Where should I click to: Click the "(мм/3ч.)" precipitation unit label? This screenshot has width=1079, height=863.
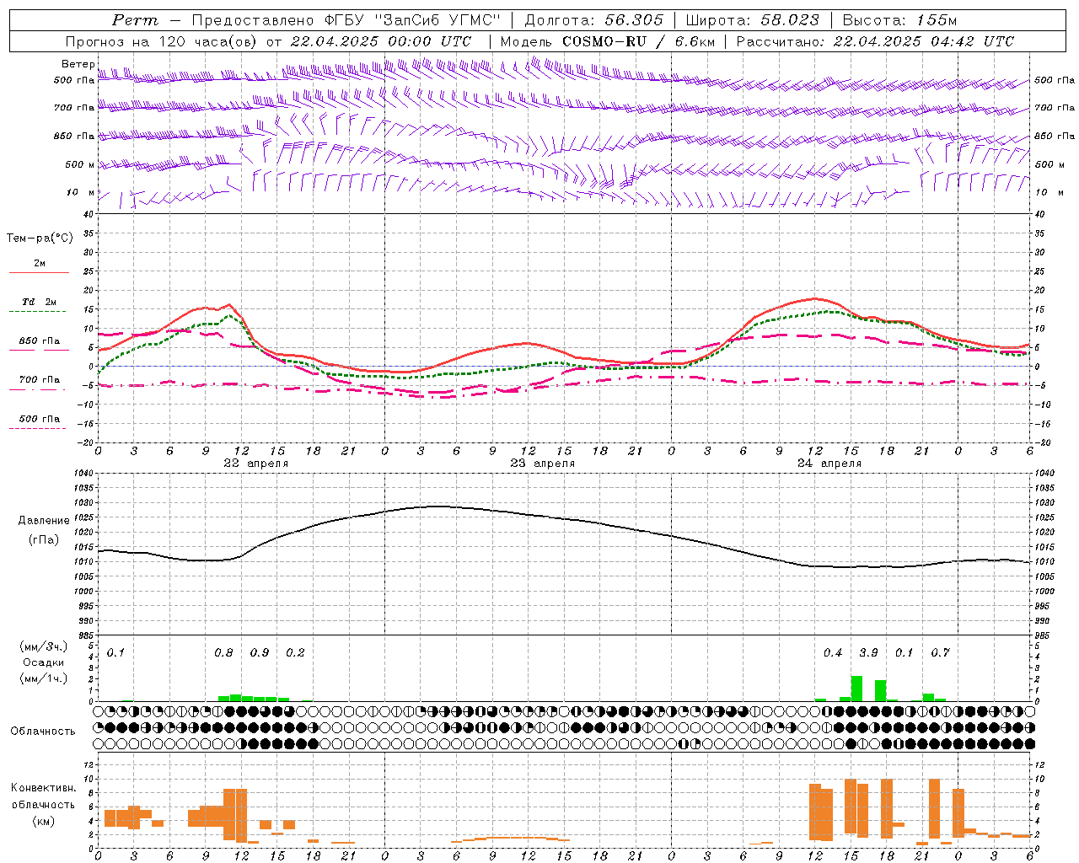[x=44, y=646]
